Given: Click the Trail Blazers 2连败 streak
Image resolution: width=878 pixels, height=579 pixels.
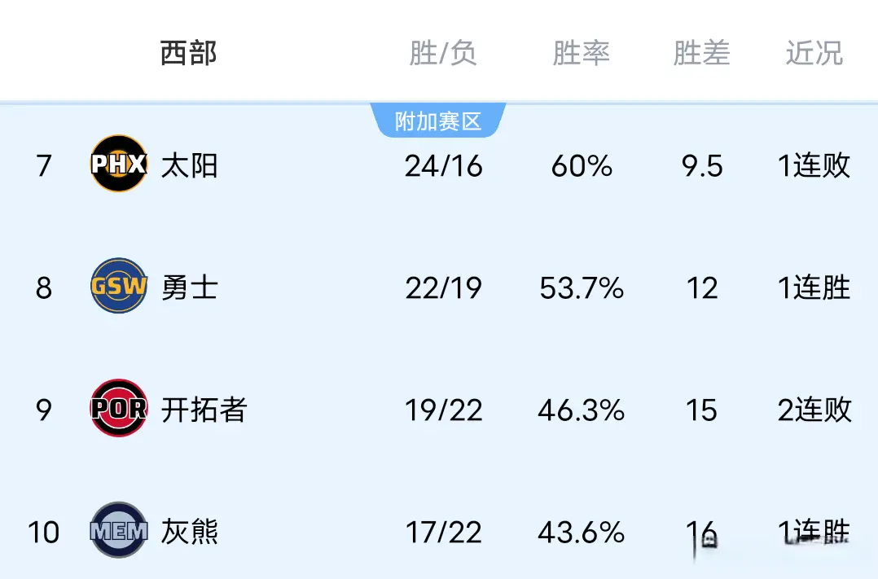Looking at the screenshot, I should [814, 410].
